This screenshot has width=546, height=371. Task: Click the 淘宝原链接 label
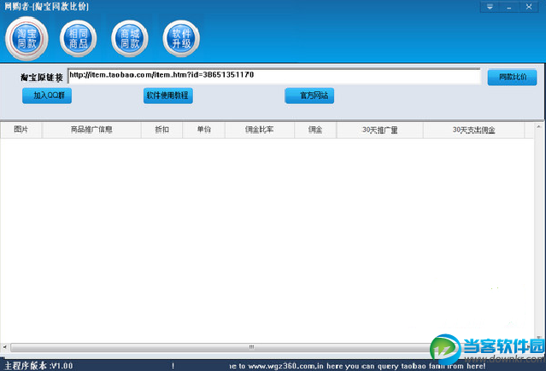(41, 78)
